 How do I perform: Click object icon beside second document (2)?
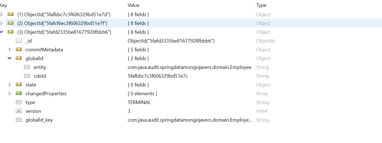coord(11,23)
